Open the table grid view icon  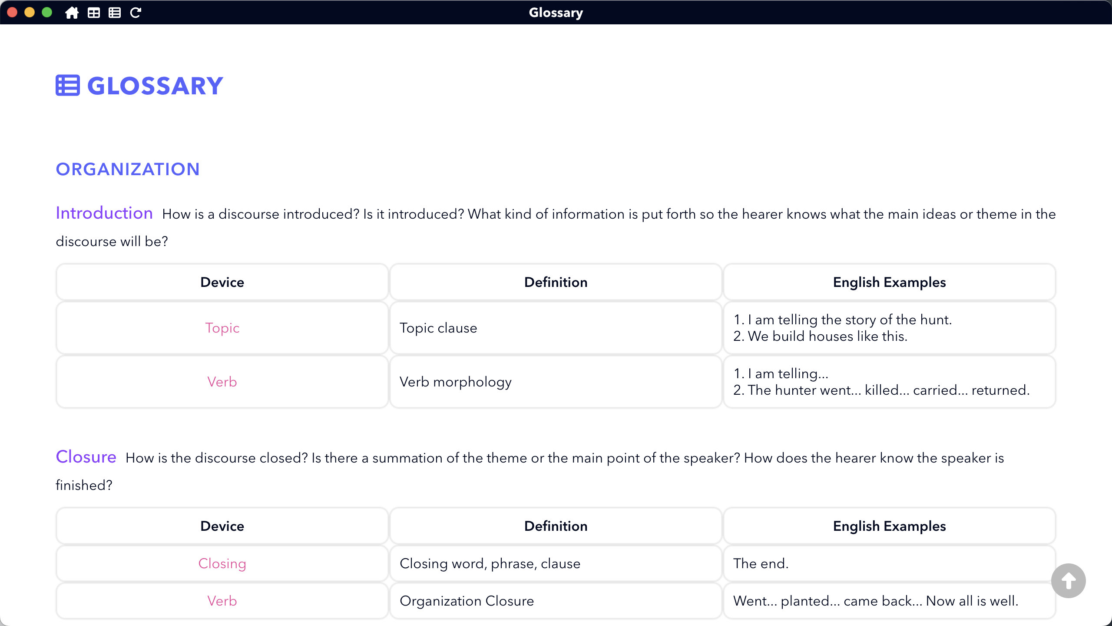[93, 13]
